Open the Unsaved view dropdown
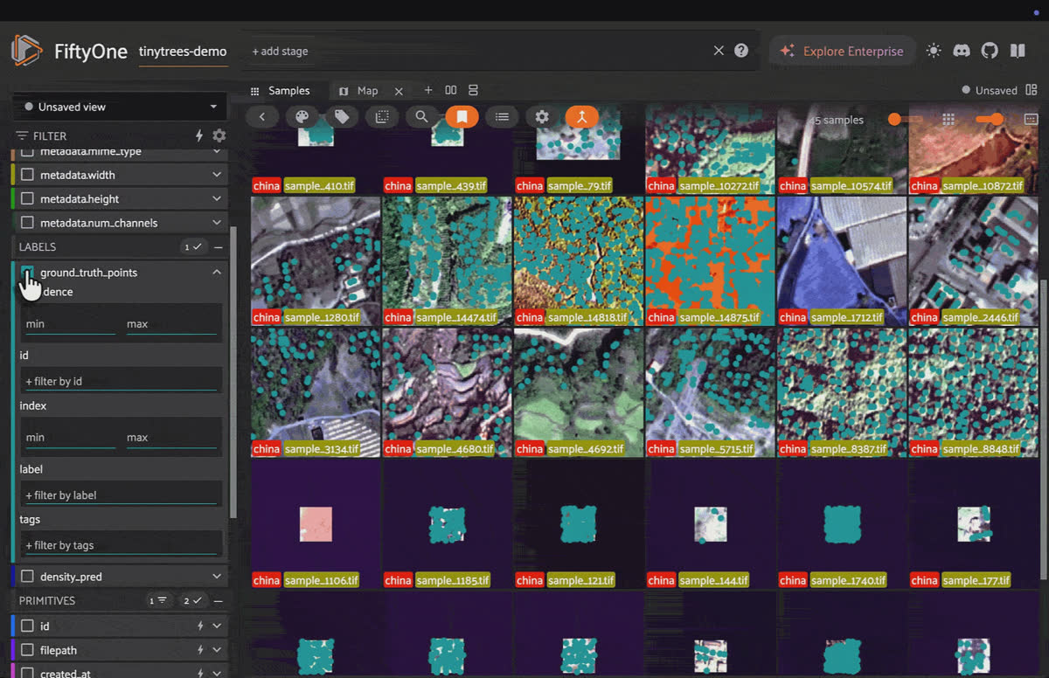Image resolution: width=1049 pixels, height=678 pixels. click(120, 107)
